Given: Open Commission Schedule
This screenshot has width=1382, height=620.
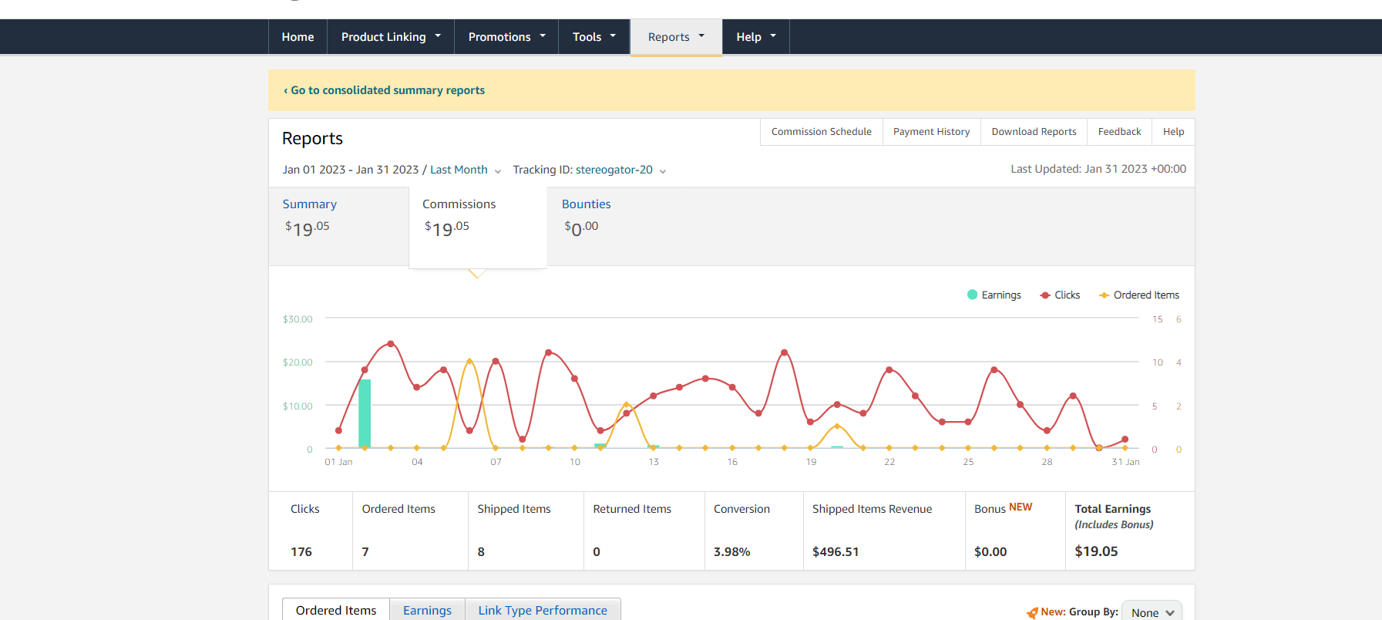Looking at the screenshot, I should (821, 132).
